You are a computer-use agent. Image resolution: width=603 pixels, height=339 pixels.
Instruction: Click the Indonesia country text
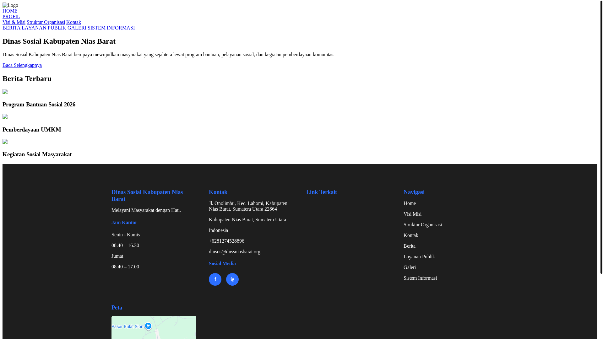tap(218, 230)
